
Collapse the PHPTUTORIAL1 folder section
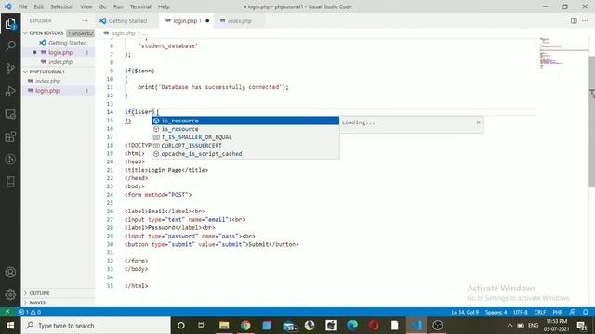tap(58, 71)
